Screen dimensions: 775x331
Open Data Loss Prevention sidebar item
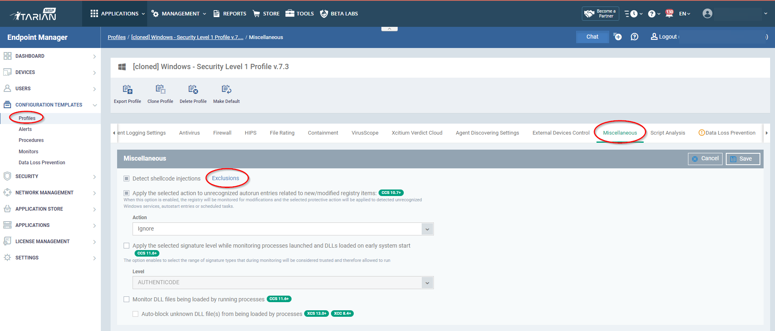pyautogui.click(x=42, y=163)
